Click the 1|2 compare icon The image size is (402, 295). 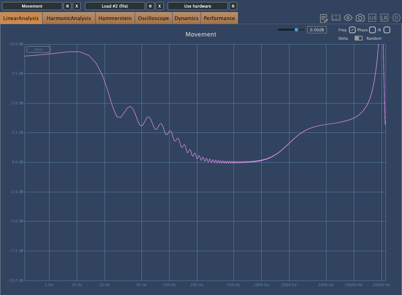(372, 18)
